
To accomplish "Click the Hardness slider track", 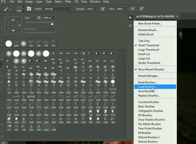I will 40,33.
